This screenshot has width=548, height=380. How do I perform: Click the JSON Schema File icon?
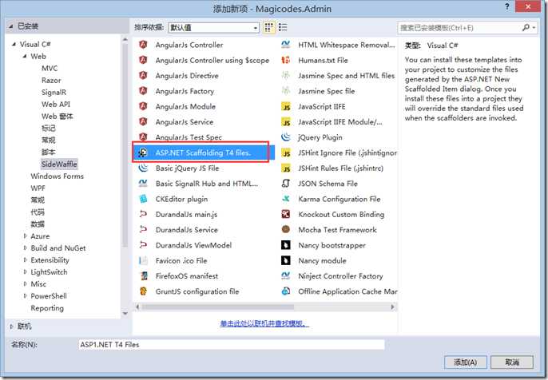286,184
